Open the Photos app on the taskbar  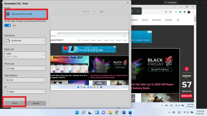pyautogui.click(x=130, y=112)
